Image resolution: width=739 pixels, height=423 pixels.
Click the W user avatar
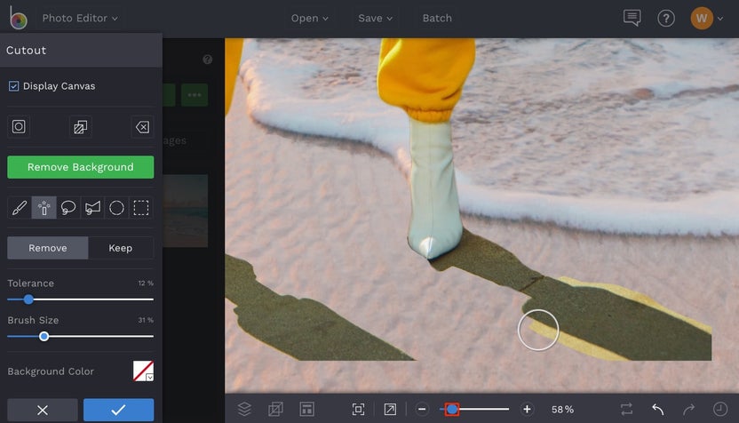point(702,19)
